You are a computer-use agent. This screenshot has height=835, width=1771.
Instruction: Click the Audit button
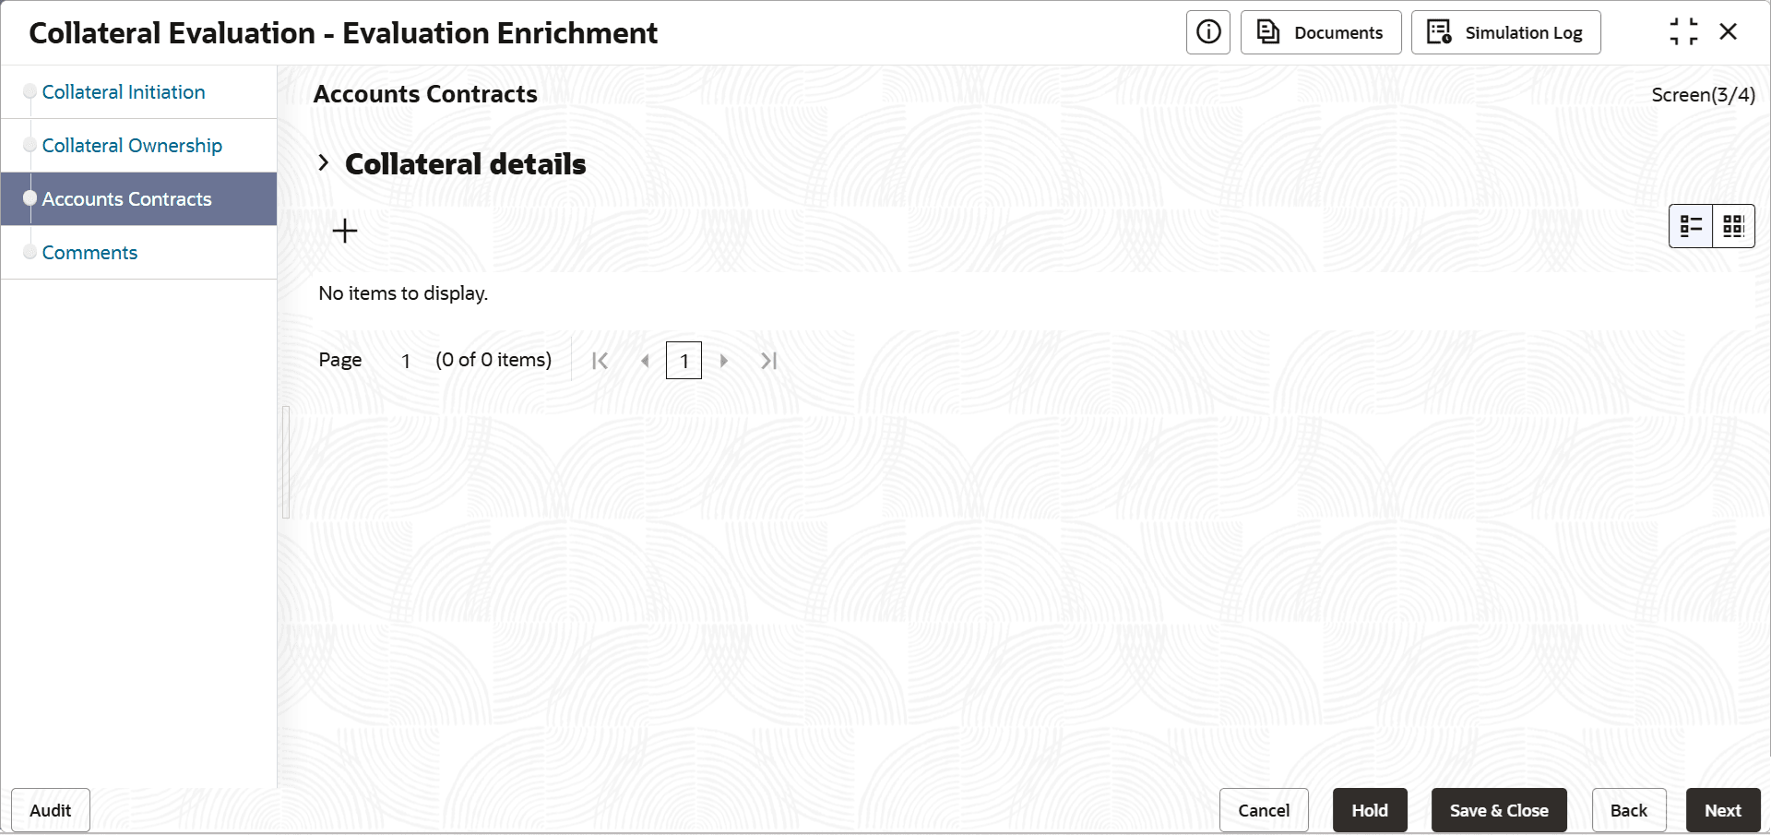pyautogui.click(x=51, y=810)
